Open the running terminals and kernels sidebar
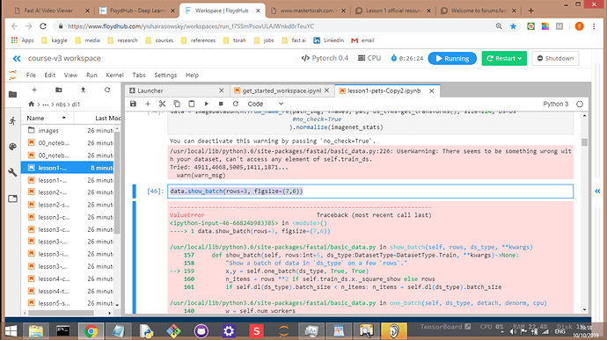This screenshot has width=607, height=340. click(13, 120)
